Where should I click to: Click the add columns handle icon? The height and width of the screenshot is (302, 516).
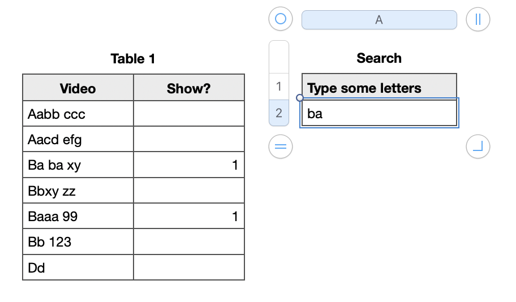pyautogui.click(x=478, y=19)
